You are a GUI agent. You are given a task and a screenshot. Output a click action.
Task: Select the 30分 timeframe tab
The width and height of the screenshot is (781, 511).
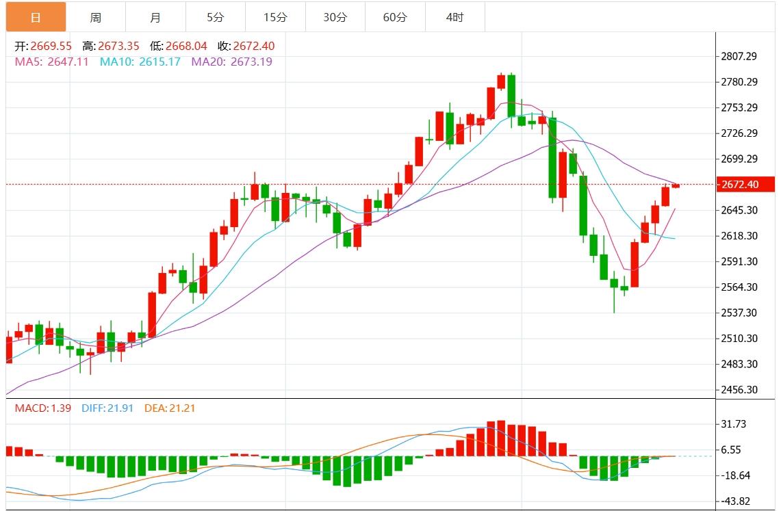(335, 17)
